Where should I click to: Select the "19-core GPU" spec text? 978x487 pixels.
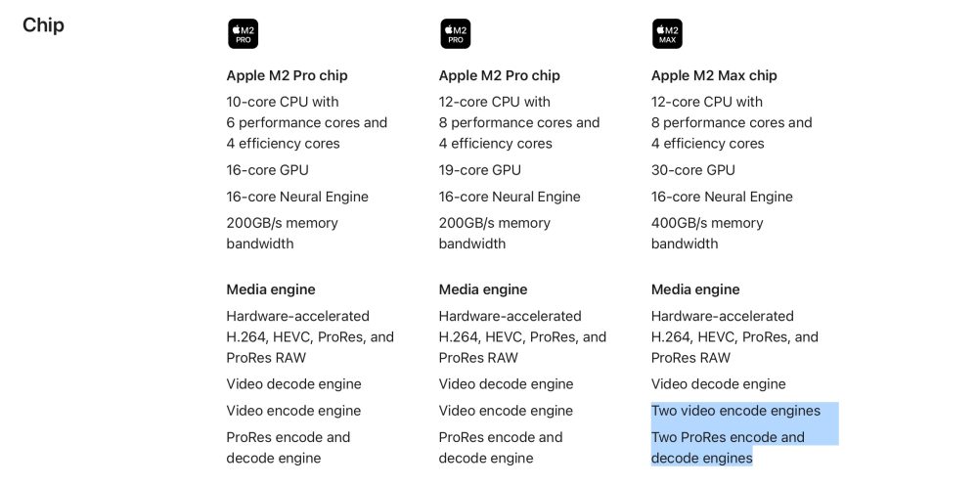tap(479, 170)
